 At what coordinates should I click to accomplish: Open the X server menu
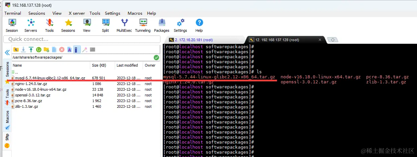tap(77, 13)
